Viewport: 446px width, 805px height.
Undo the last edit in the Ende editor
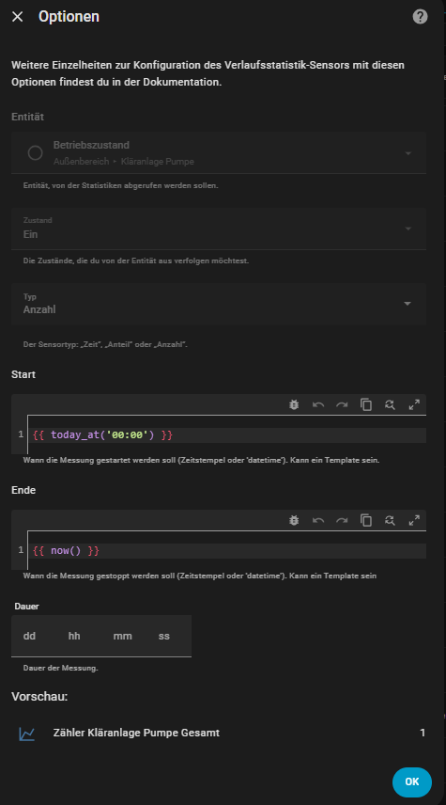[x=318, y=521]
